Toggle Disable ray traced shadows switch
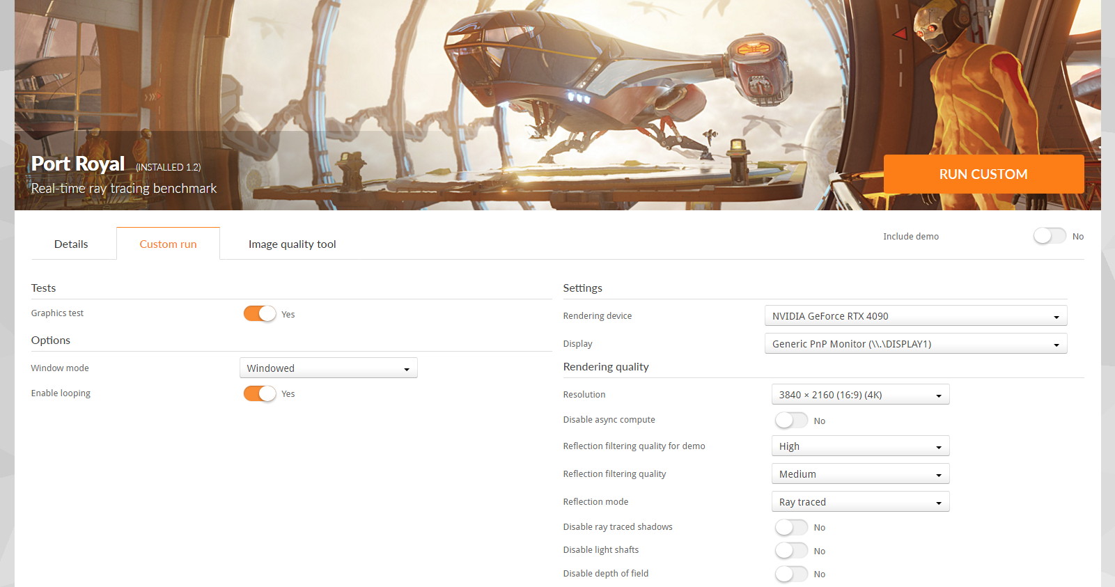The width and height of the screenshot is (1115, 587). pos(791,527)
